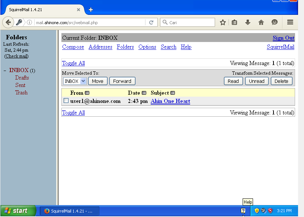Go to browser home page icon

(261, 22)
